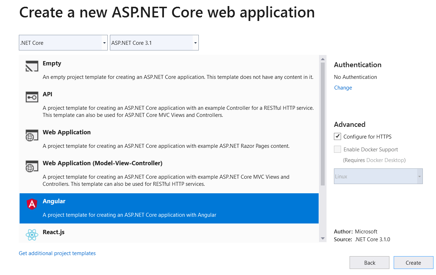Open the ASP.NET Core 3.1 version dropdown
436x275 pixels.
click(x=154, y=43)
